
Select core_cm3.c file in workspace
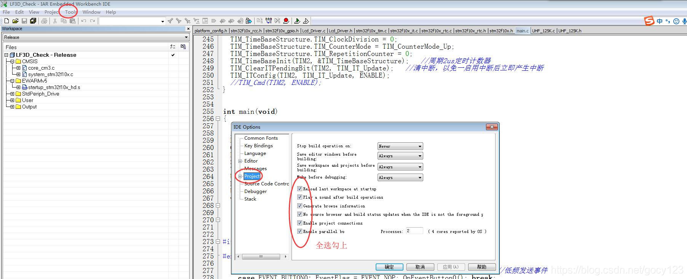click(x=41, y=68)
